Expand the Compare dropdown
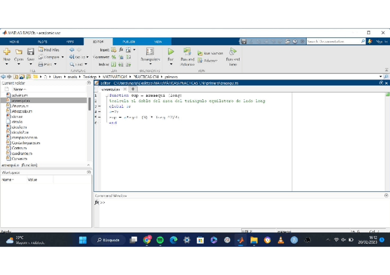Screen dimensions: 390x275 pos(63,57)
